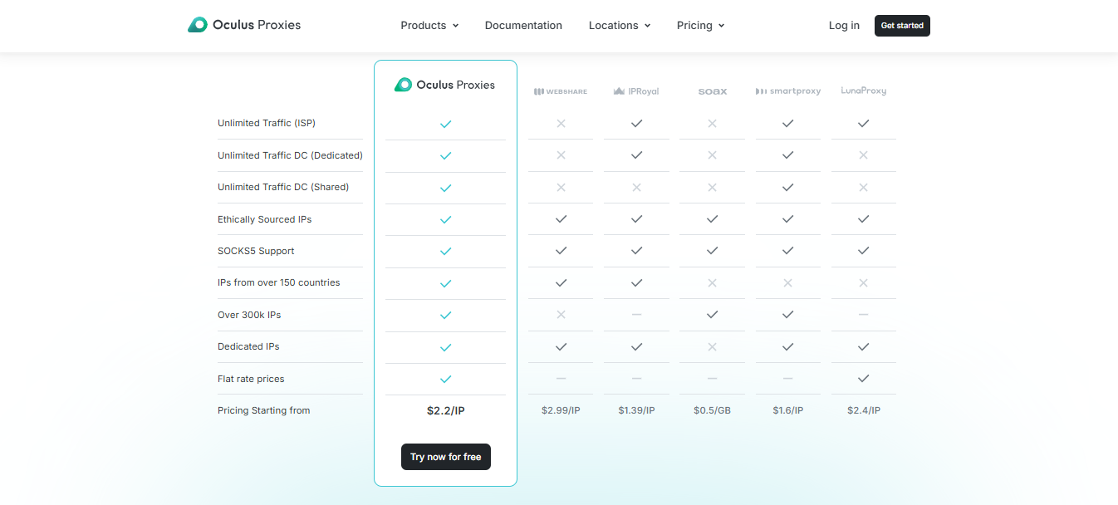
Task: Click the Try now for free button
Action: click(446, 457)
